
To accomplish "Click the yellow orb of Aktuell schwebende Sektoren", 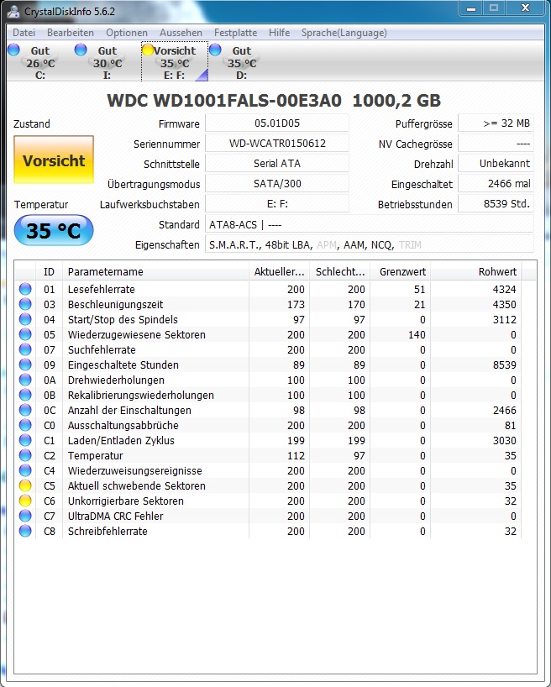I will (x=25, y=485).
